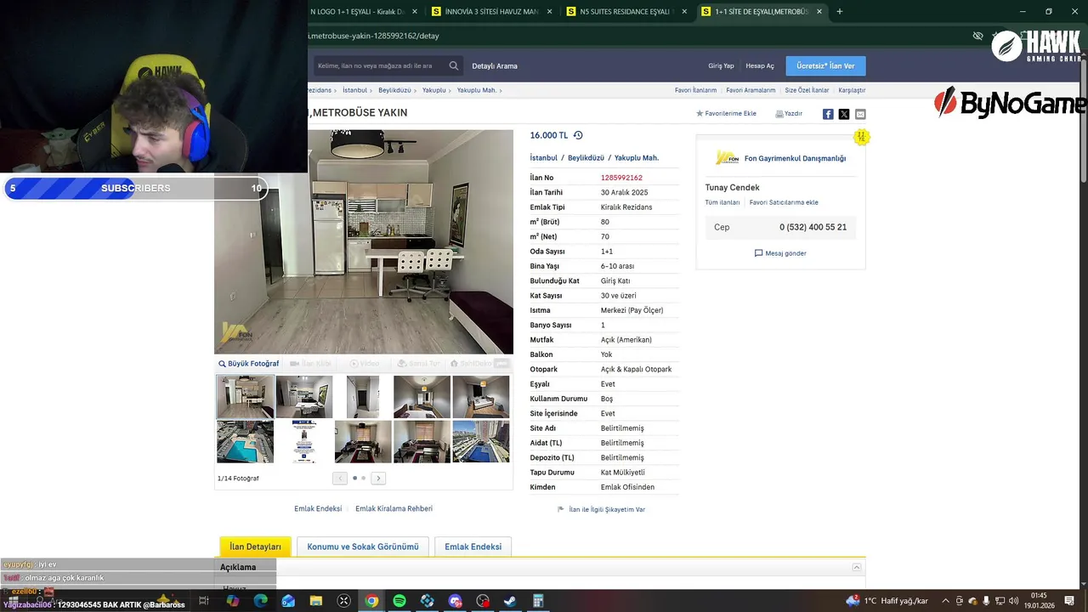1088x612 pixels.
Task: Go to the next photo page with right arrow
Action: (x=378, y=479)
